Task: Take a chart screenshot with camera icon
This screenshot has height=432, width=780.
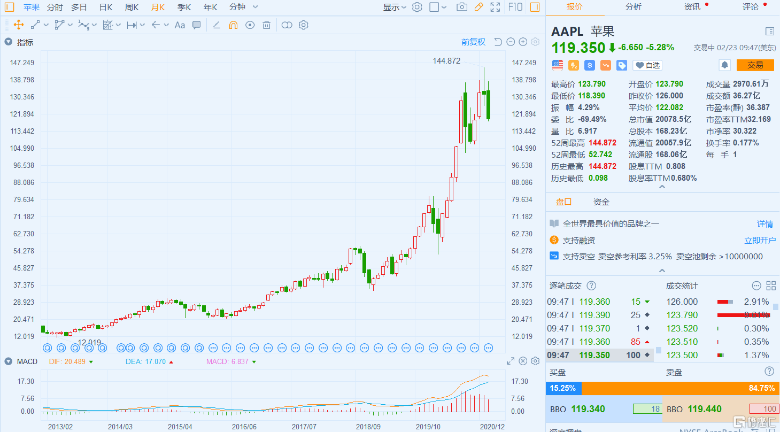Action: [x=462, y=7]
